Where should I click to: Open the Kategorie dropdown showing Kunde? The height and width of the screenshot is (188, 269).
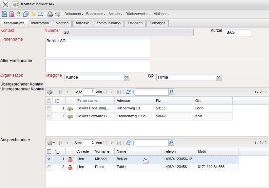point(127,77)
